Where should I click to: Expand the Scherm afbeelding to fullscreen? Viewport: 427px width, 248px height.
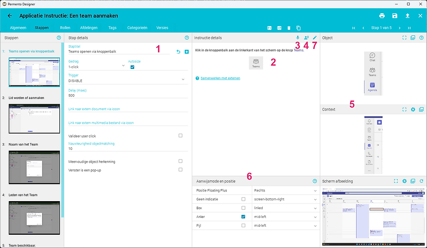pos(396,181)
